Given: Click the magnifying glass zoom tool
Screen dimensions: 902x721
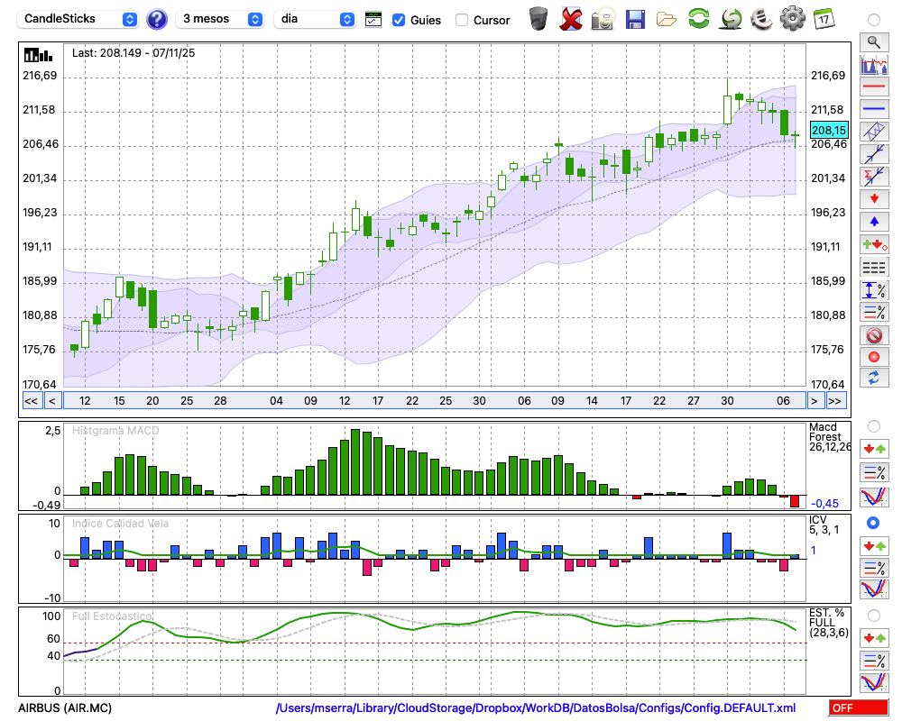Looking at the screenshot, I should (x=873, y=41).
